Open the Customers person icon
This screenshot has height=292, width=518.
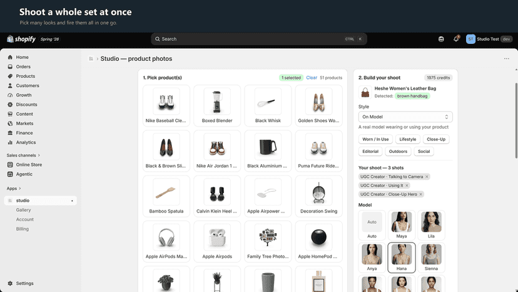click(10, 85)
